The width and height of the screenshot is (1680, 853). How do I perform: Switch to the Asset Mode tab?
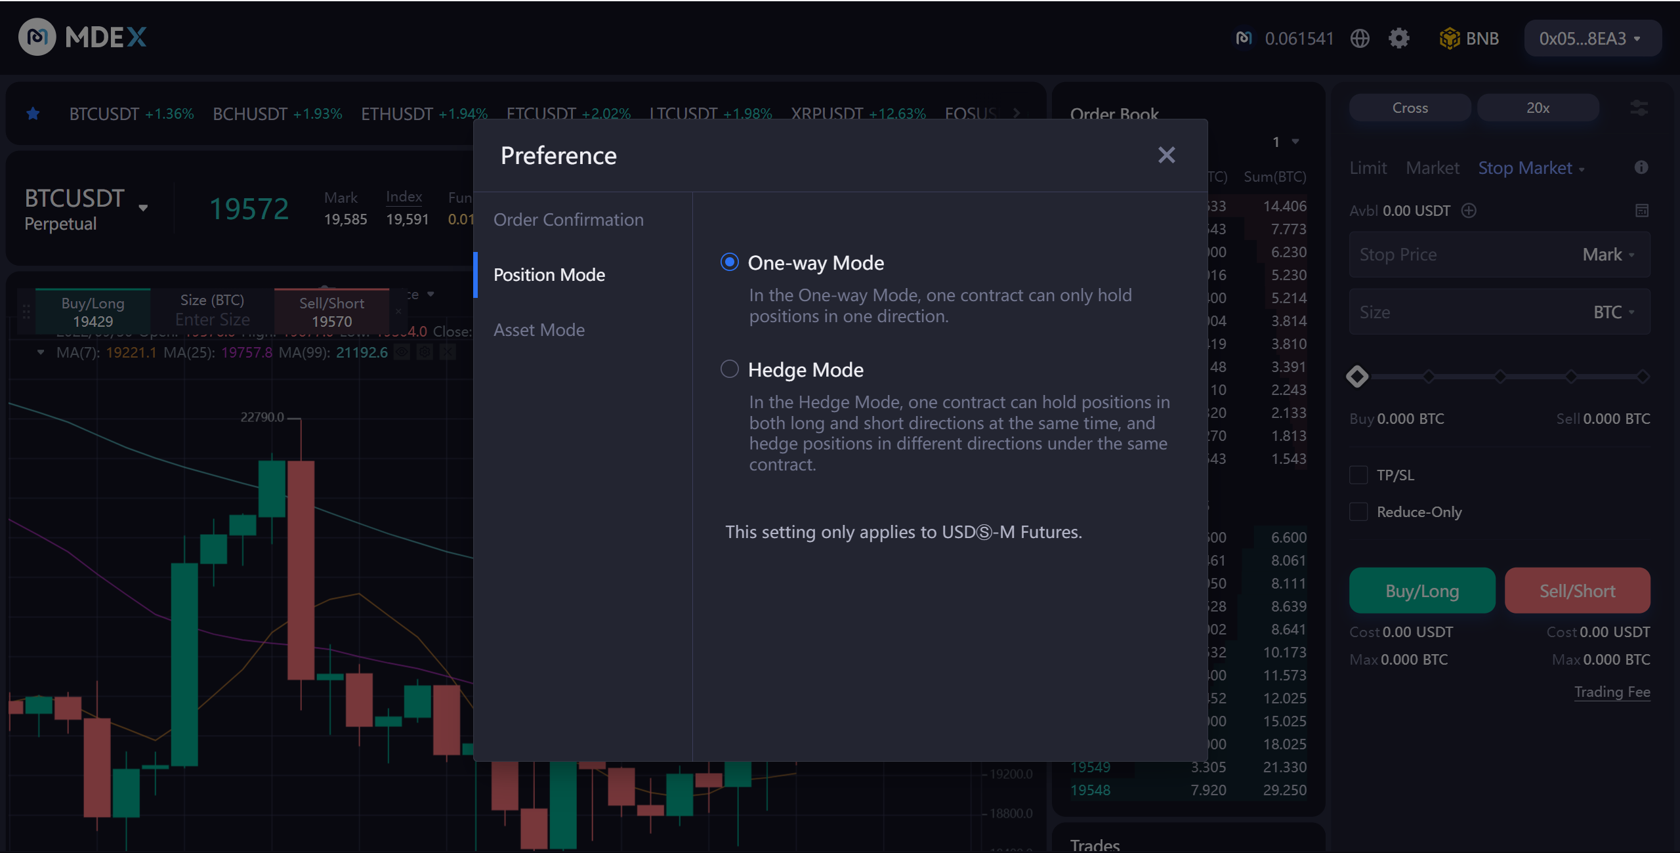coord(539,330)
